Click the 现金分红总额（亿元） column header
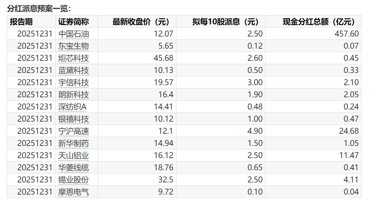 [x=319, y=22]
